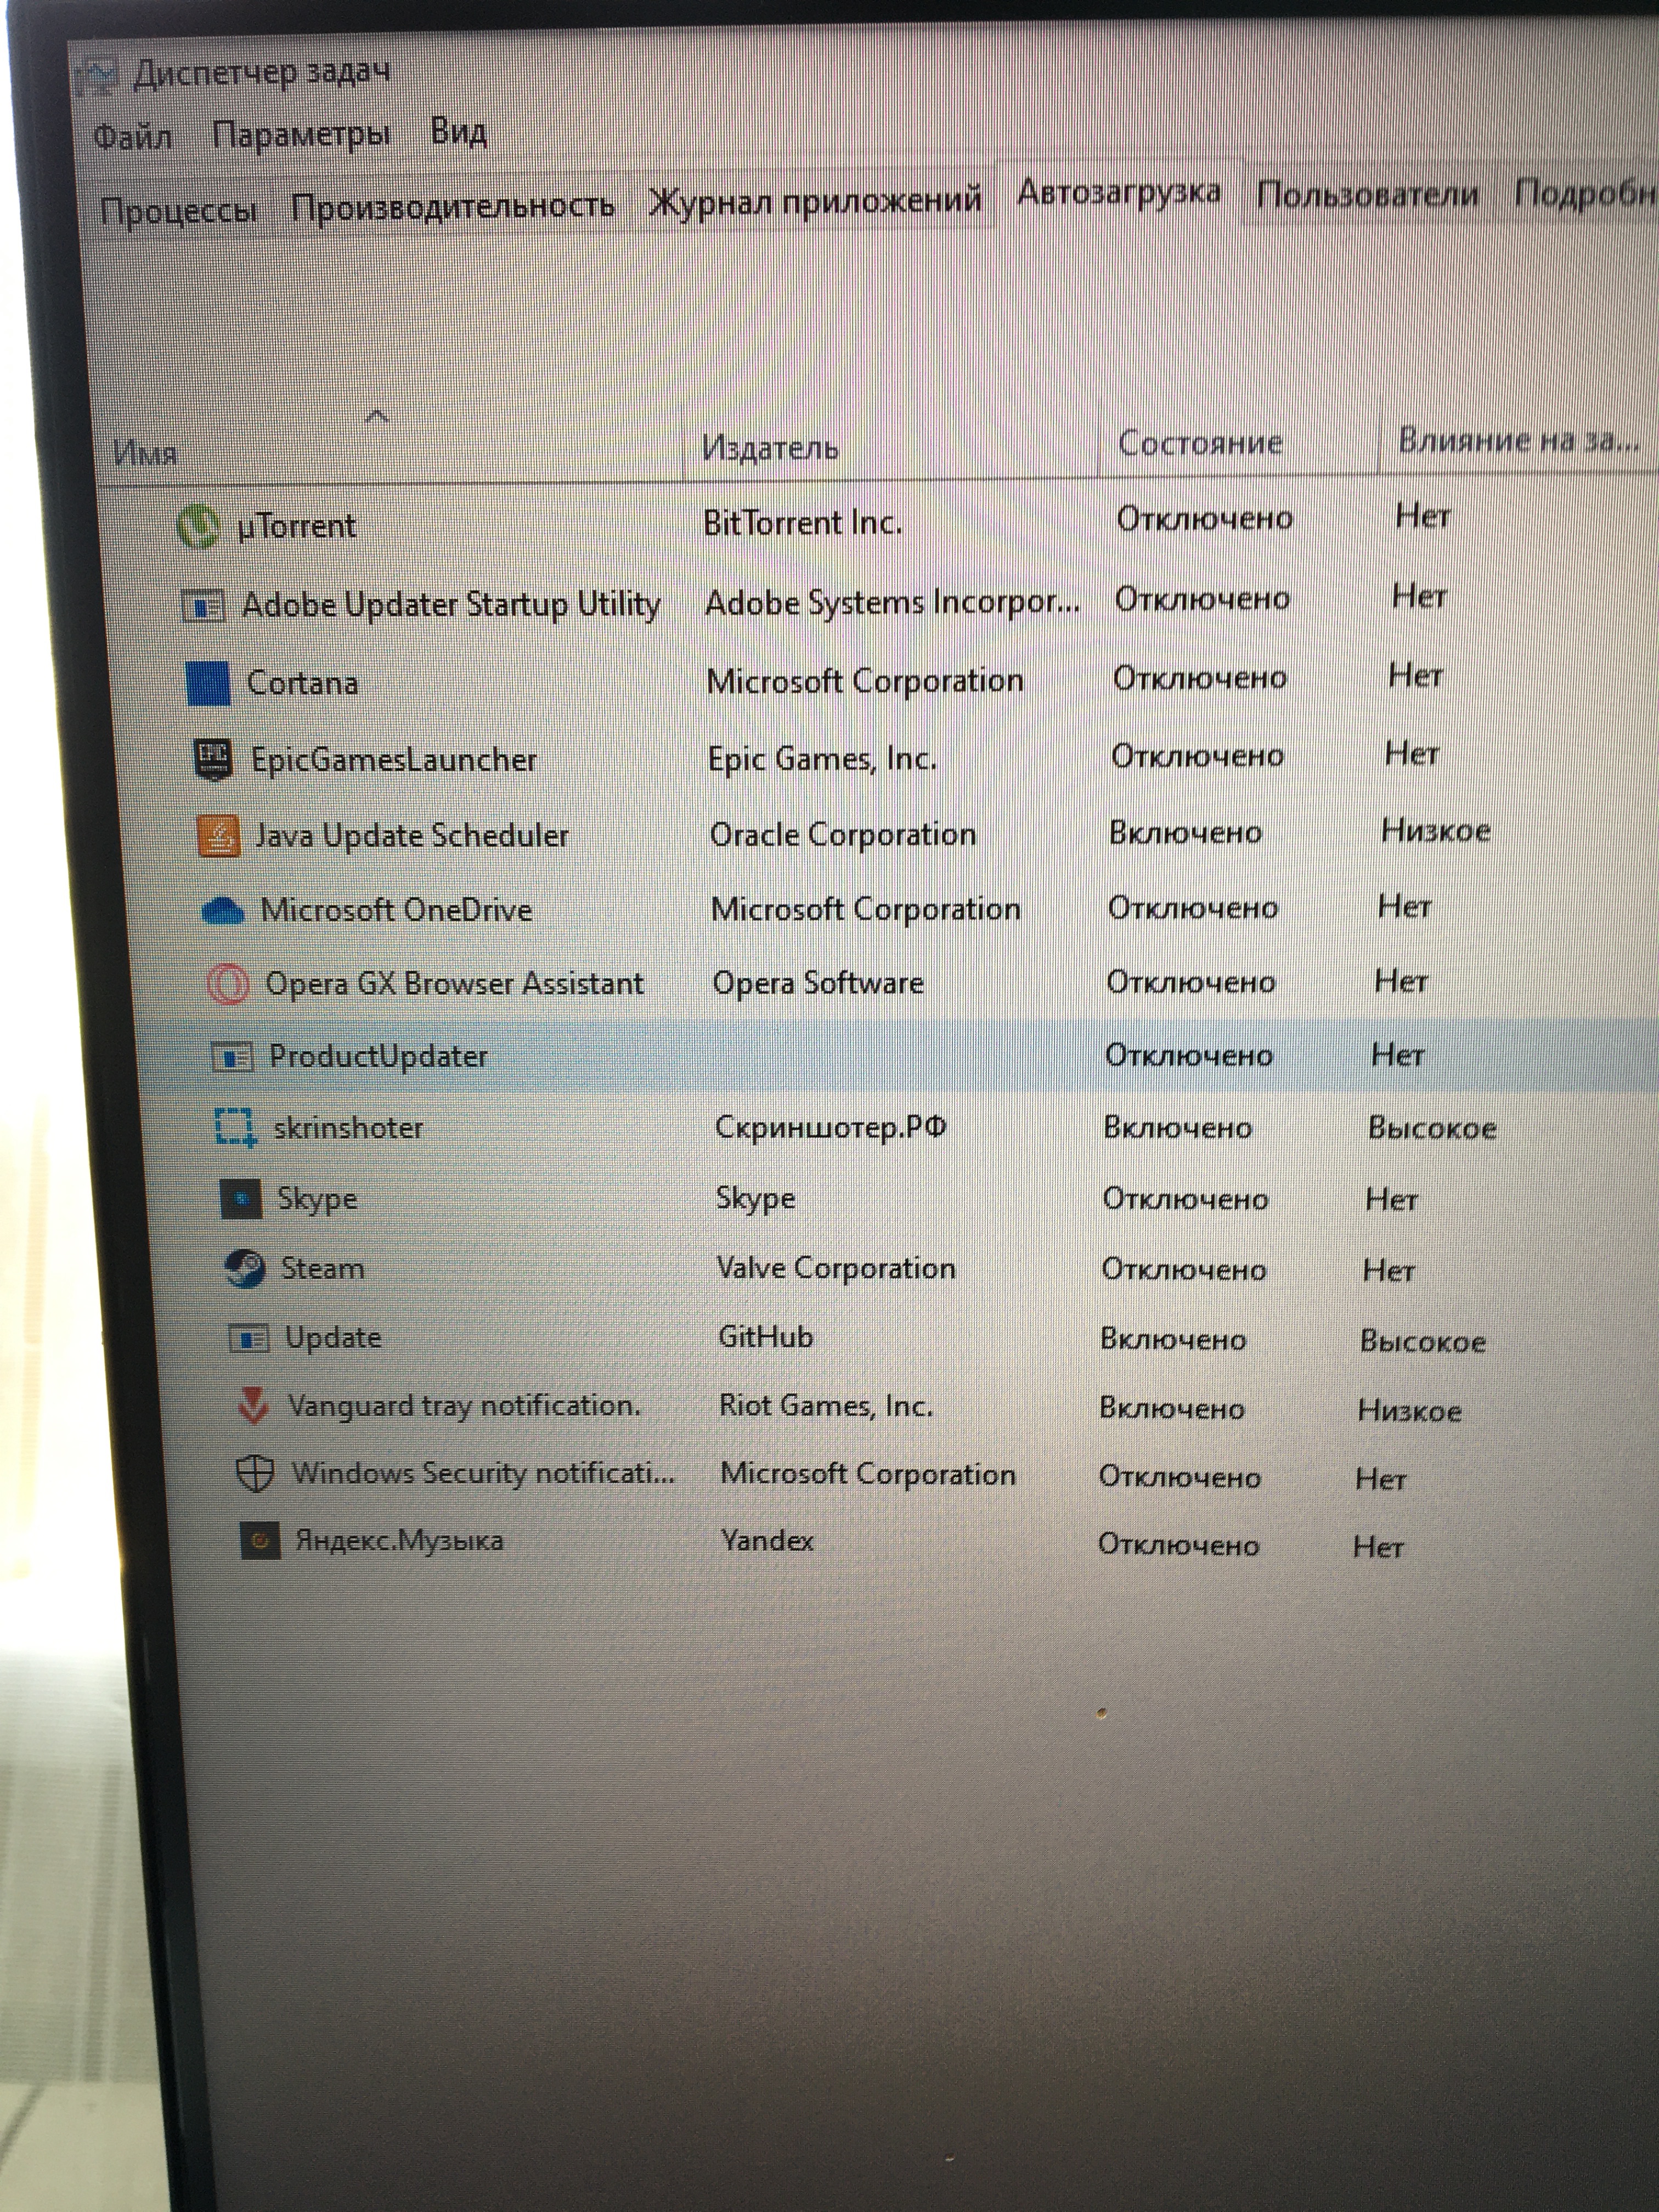
Task: Switch to the Процессы tab
Action: (x=179, y=211)
